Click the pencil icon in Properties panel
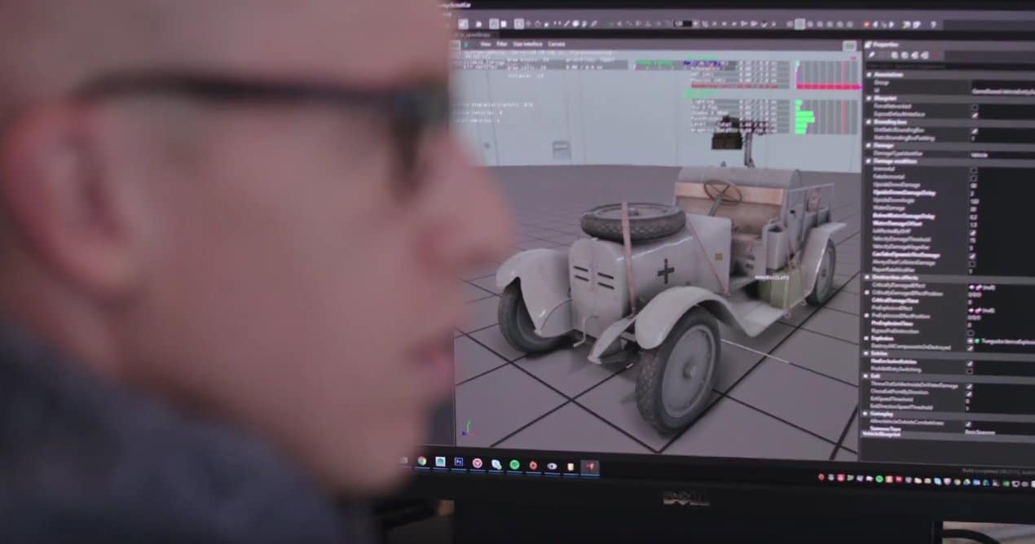 coord(871,55)
